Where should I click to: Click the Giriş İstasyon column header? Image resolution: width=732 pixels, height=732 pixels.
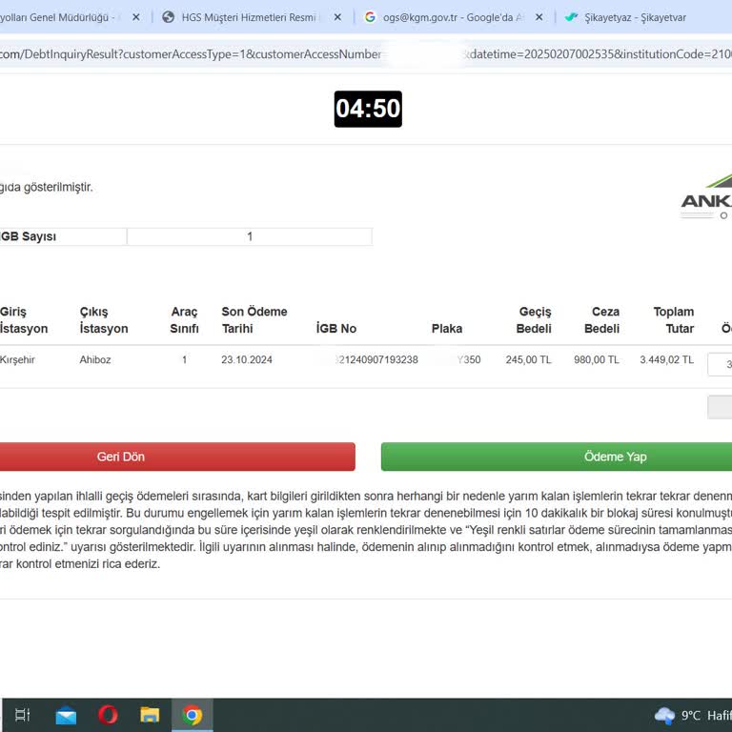point(24,320)
